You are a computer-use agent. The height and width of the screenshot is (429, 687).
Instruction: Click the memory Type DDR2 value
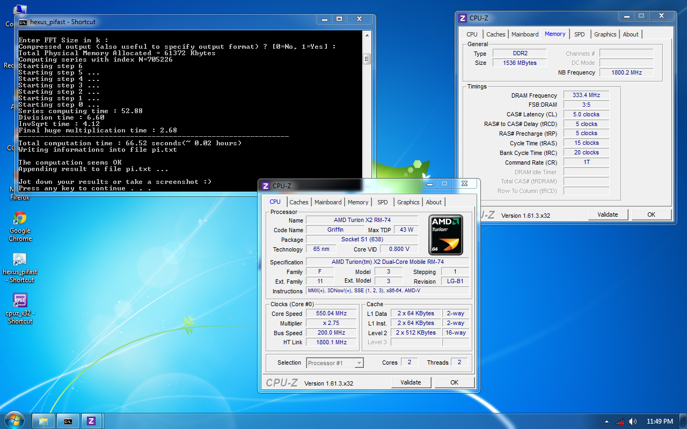520,54
